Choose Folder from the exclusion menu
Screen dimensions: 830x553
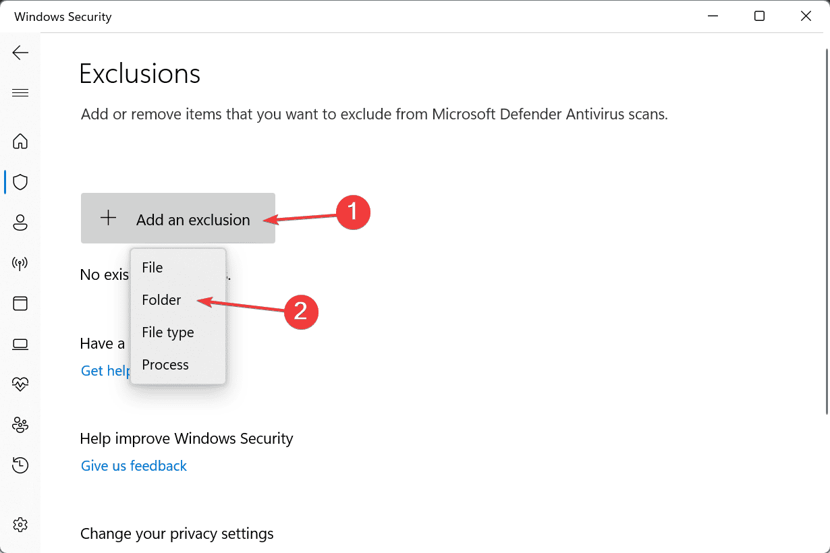click(x=178, y=300)
